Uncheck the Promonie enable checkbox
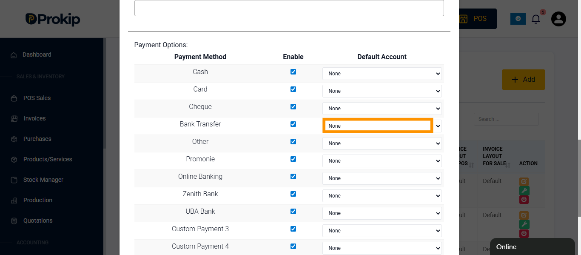 pos(293,159)
